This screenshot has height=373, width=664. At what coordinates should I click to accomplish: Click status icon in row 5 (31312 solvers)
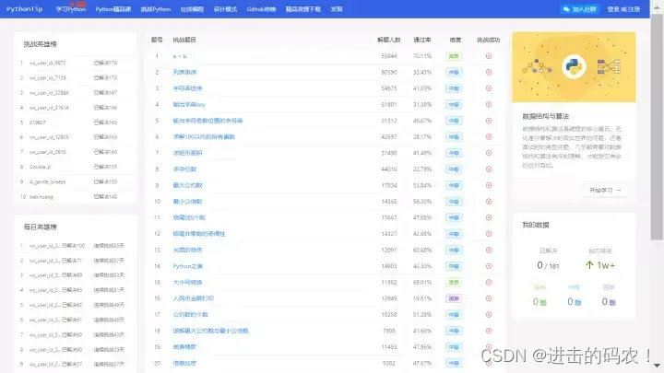(x=489, y=121)
